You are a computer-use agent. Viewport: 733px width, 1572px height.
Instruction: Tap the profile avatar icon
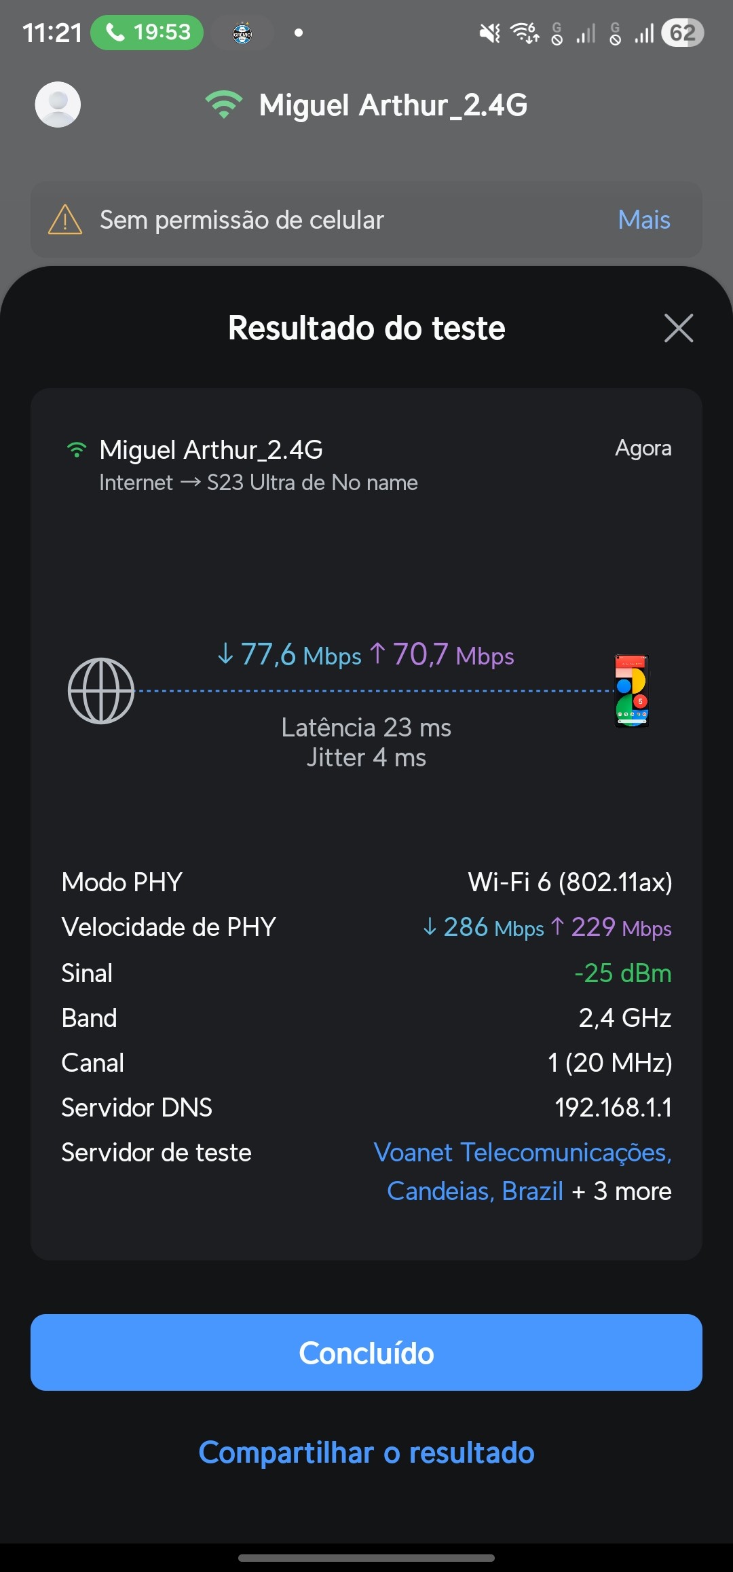tap(58, 105)
